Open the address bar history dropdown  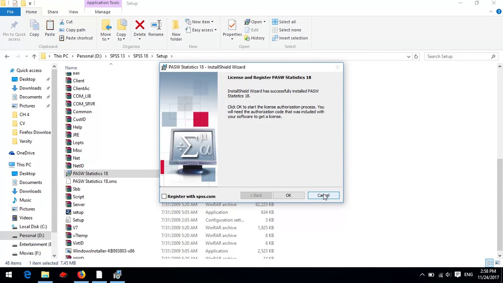409,56
